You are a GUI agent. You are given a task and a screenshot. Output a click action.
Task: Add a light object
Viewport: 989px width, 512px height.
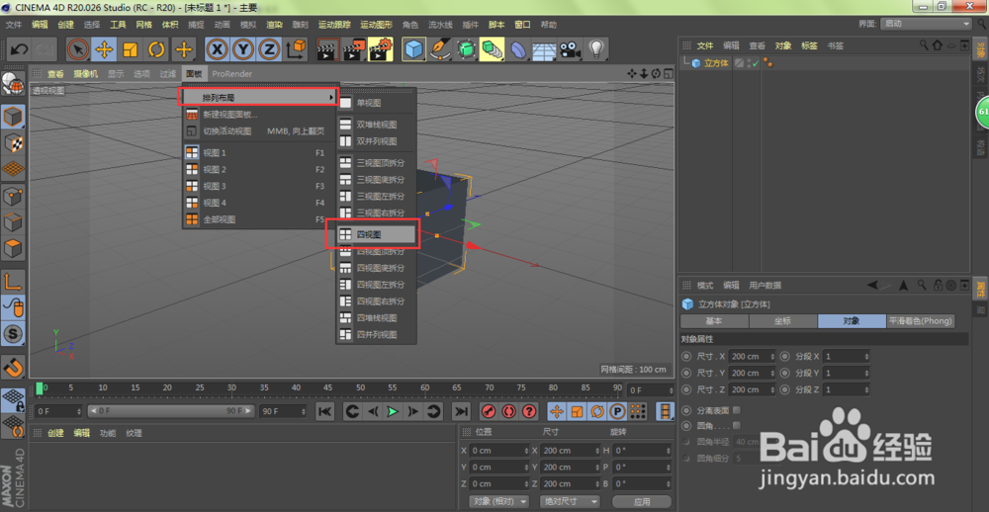coord(595,49)
